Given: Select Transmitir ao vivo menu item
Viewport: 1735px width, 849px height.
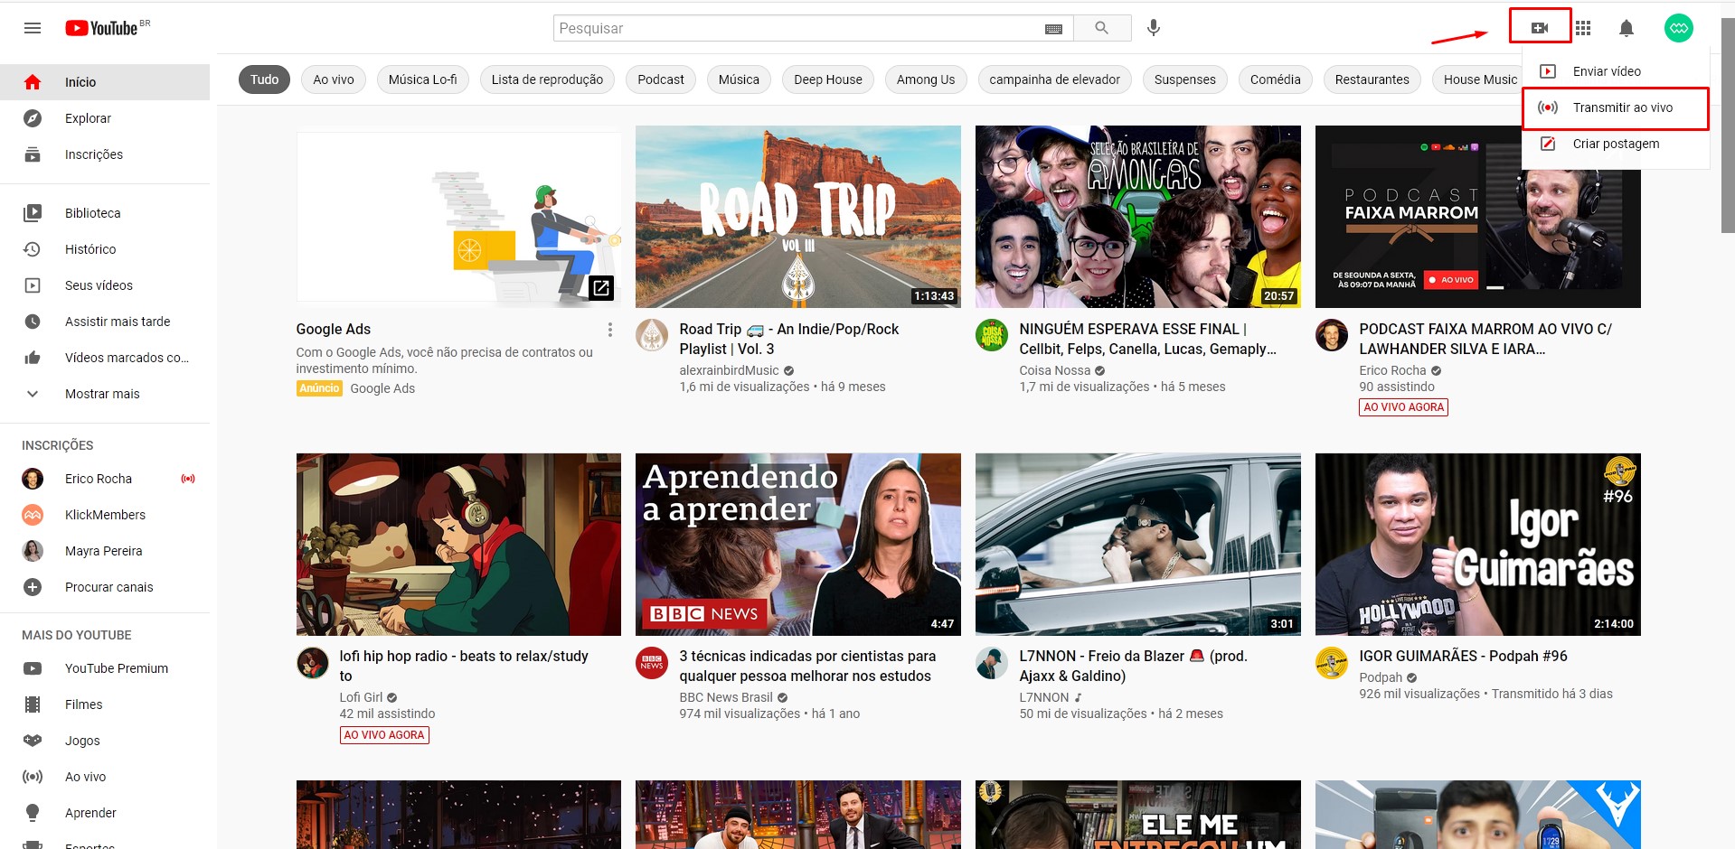Looking at the screenshot, I should pos(1616,107).
